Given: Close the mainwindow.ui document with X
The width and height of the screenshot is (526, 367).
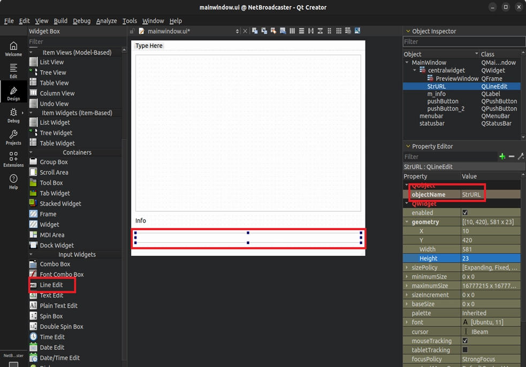Looking at the screenshot, I should (245, 31).
